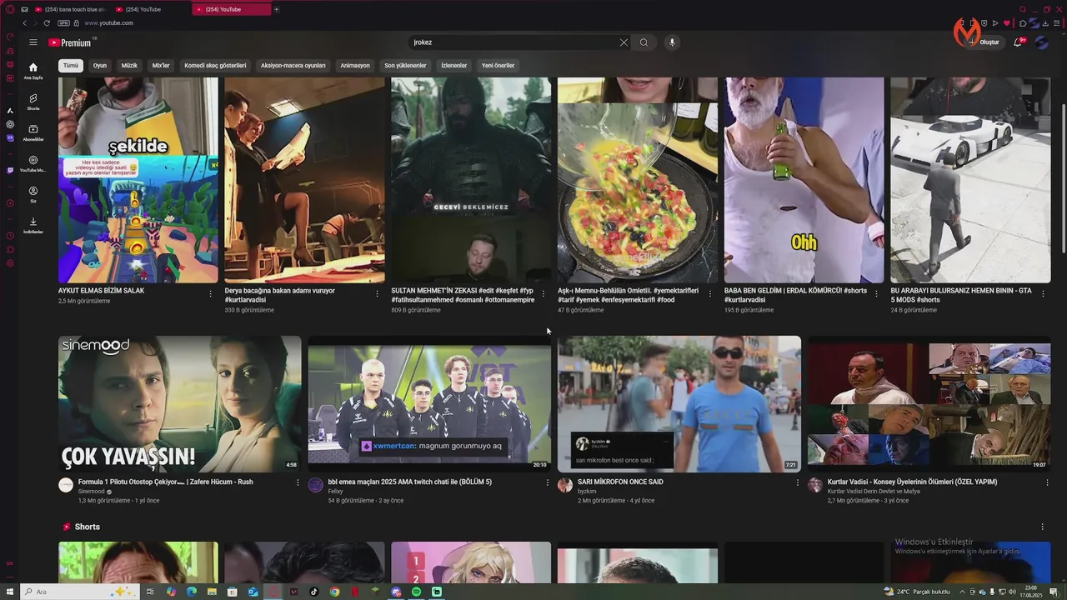
Task: Go to Ana Sayfa in YouTube sidebar
Action: [33, 71]
